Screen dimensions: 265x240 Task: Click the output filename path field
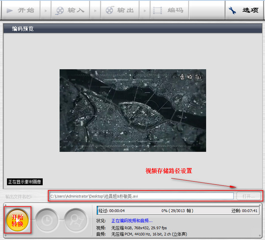click(142, 196)
